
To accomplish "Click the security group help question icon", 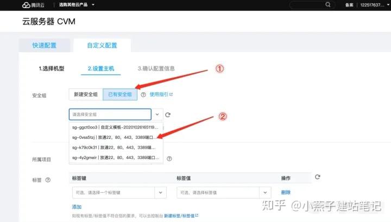I will point(143,94).
